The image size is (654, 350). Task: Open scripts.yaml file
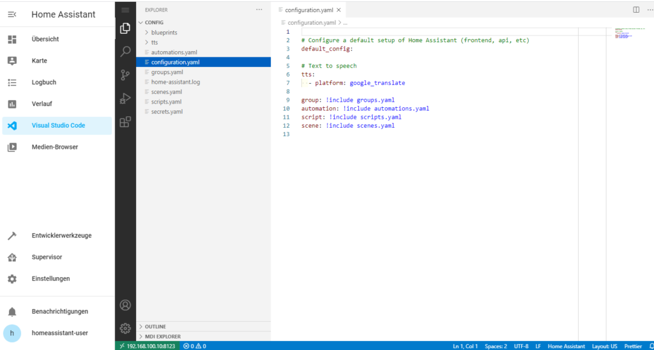coord(203,102)
